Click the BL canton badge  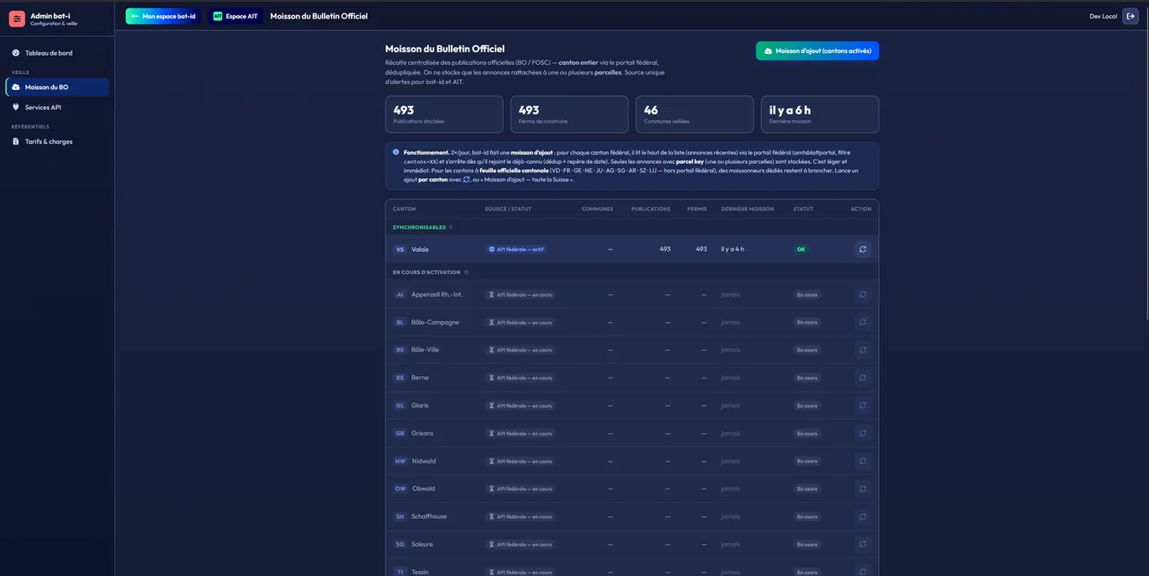400,322
